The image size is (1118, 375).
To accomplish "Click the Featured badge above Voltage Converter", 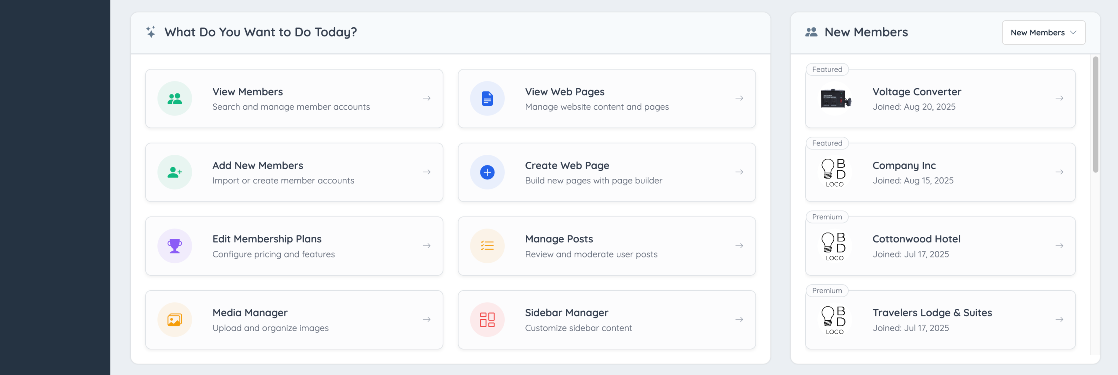I will pyautogui.click(x=827, y=69).
